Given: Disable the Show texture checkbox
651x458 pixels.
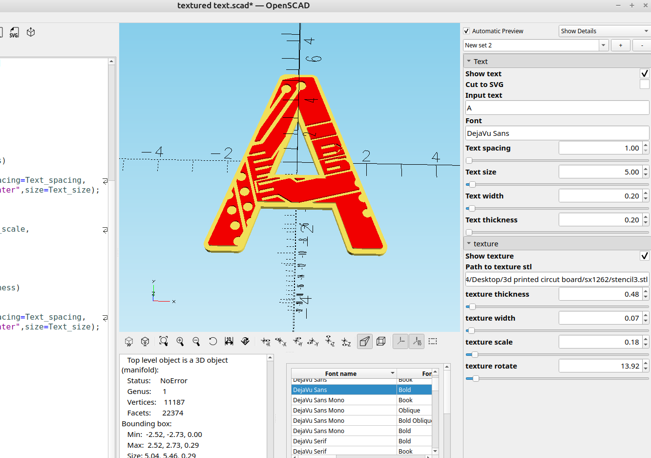Looking at the screenshot, I should (x=644, y=256).
